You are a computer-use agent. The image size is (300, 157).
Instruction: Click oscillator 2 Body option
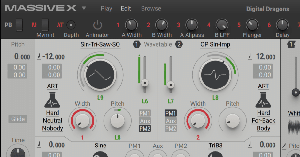tap(263, 128)
